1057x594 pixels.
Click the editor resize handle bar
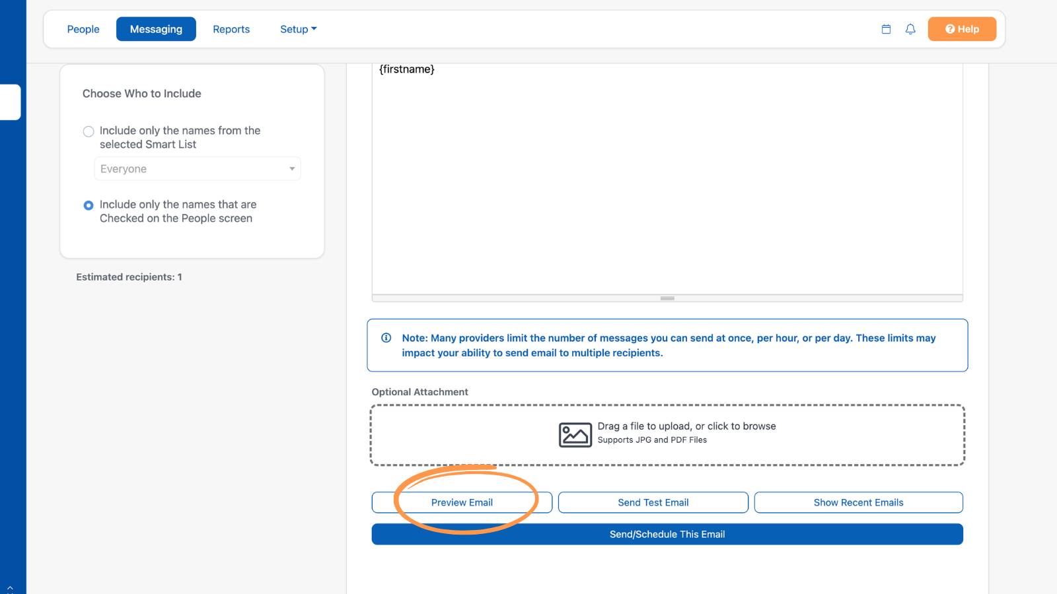click(667, 298)
